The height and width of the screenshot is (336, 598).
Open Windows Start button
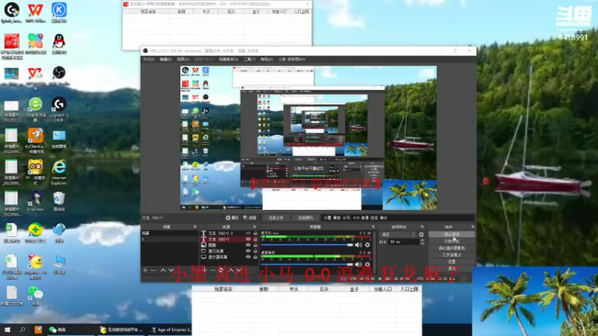pos(7,329)
